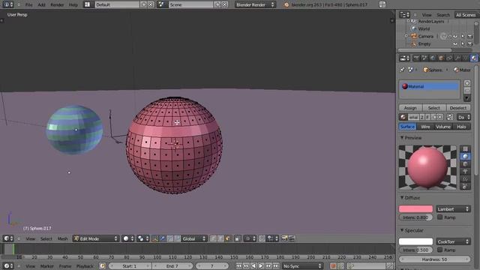The image size is (480, 270).
Task: Click the play animation button
Action: (261, 266)
